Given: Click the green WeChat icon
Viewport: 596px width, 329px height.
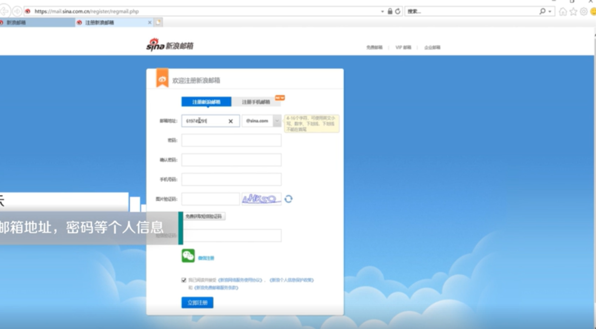Looking at the screenshot, I should 188,256.
